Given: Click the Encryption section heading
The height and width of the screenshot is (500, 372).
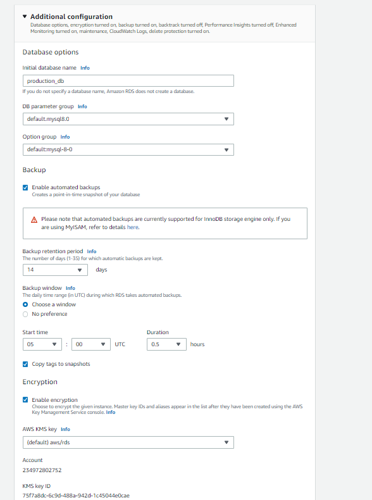Looking at the screenshot, I should tap(40, 382).
